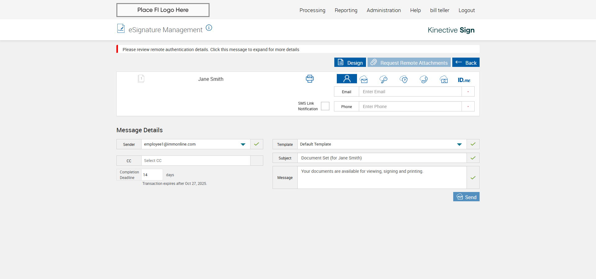The width and height of the screenshot is (596, 279).
Task: Click the green checkmark next to Template
Action: (x=473, y=144)
